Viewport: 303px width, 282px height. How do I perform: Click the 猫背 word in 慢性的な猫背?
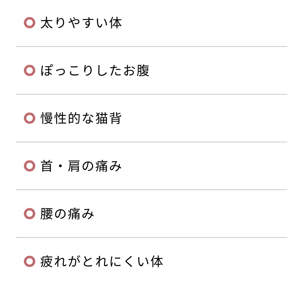[x=109, y=118]
